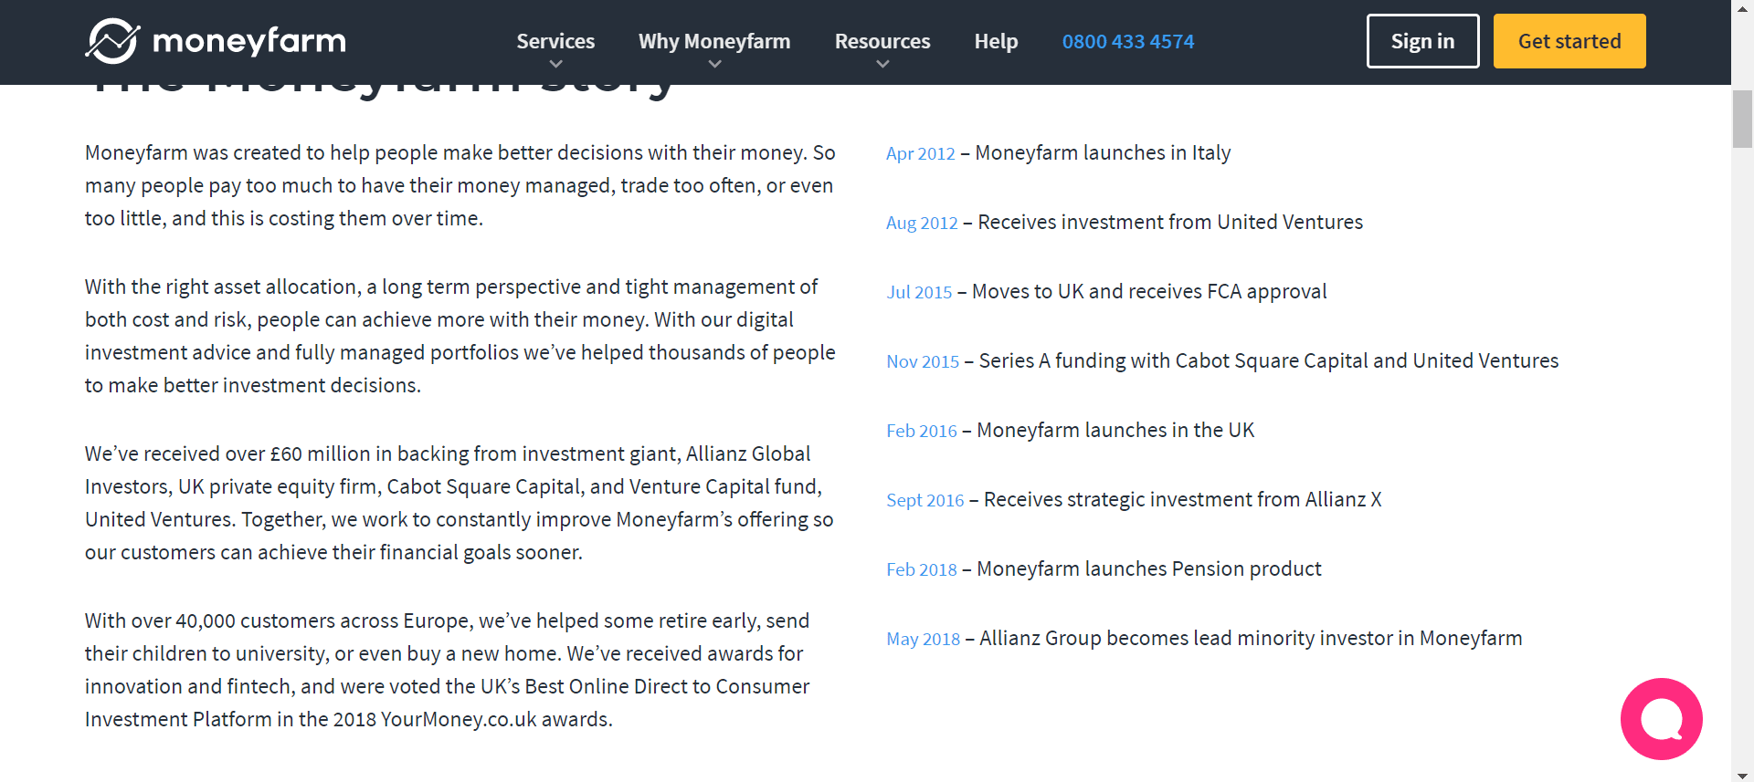Select the Apr 2012 timeline date
The height and width of the screenshot is (782, 1754).
(921, 153)
